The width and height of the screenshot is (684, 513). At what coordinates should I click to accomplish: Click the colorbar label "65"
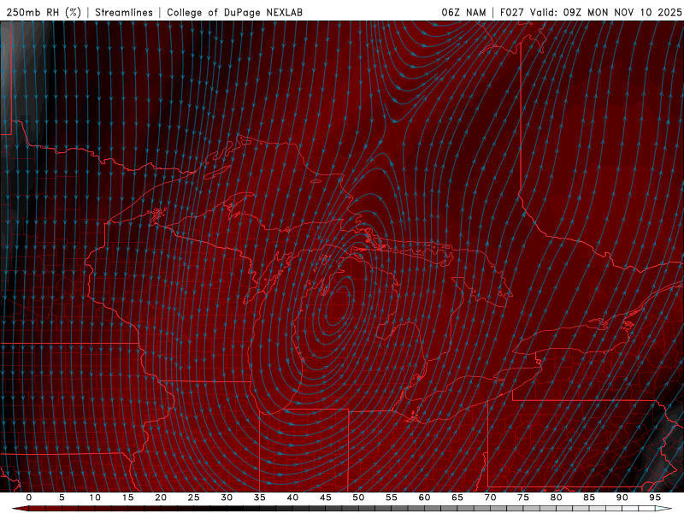click(457, 498)
